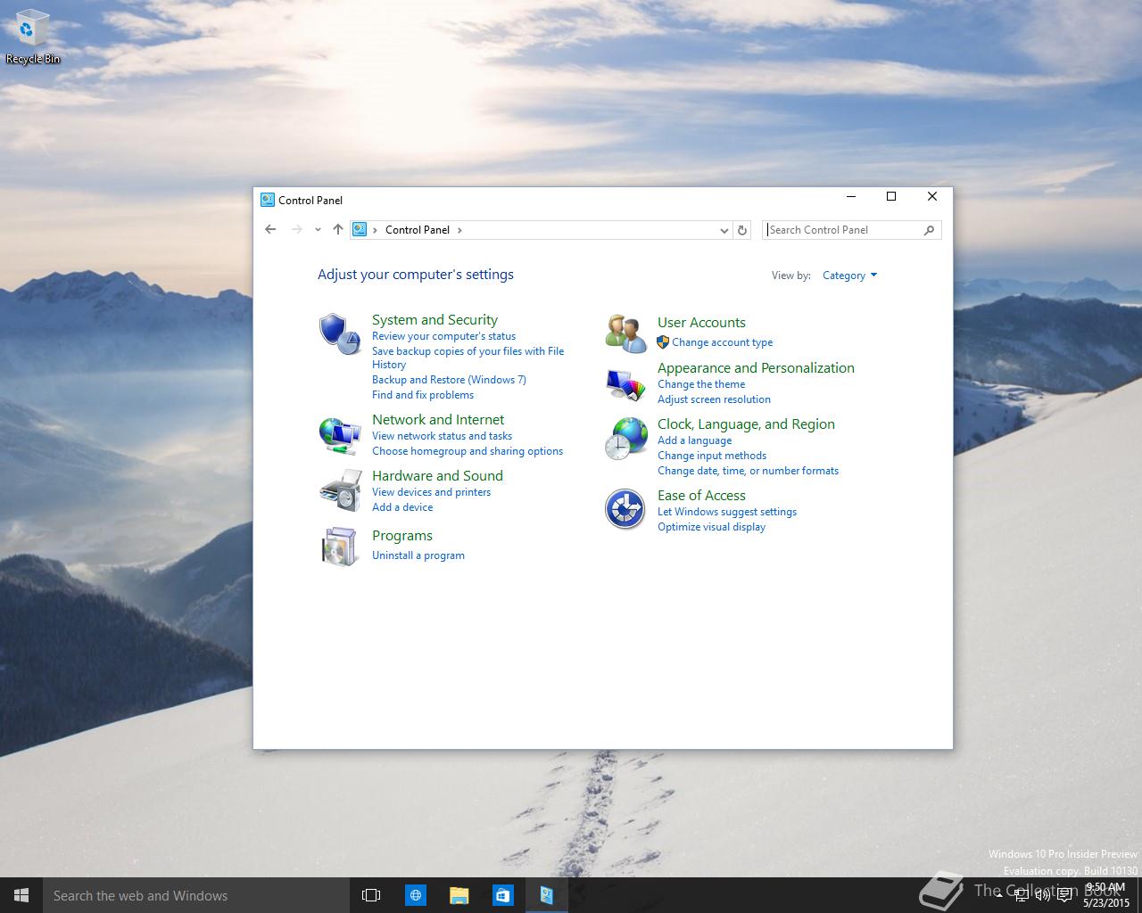Open Appearance and Personalization heading
Viewport: 1142px width, 913px height.
pyautogui.click(x=756, y=368)
